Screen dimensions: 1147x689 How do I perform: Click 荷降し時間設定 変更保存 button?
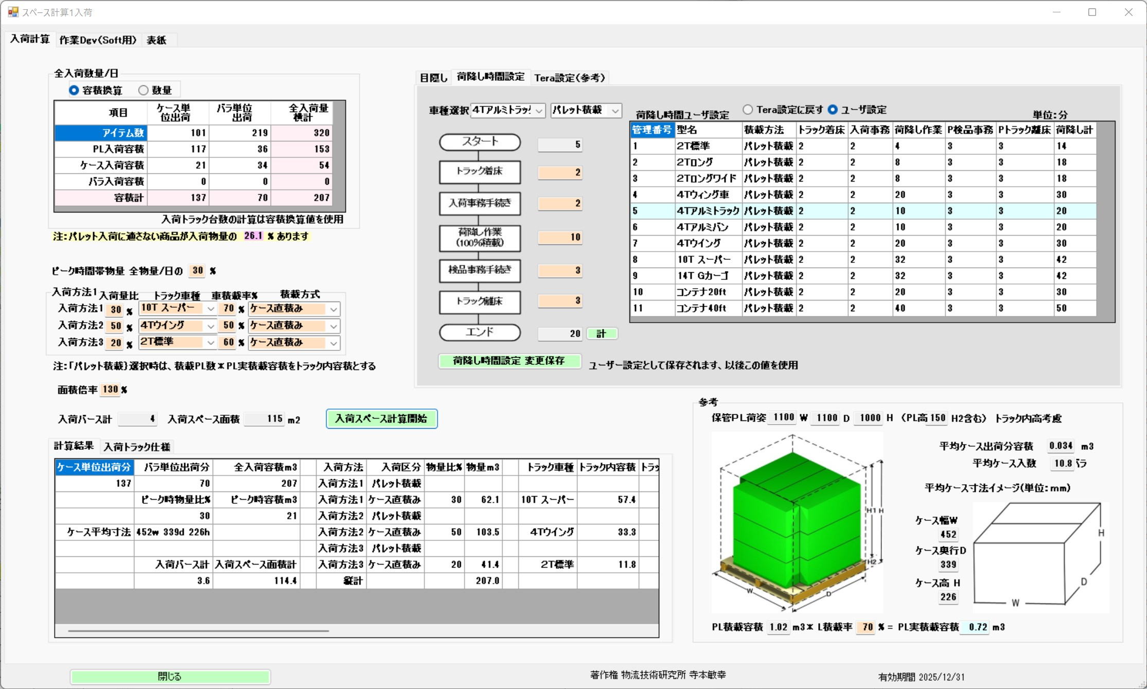point(509,361)
